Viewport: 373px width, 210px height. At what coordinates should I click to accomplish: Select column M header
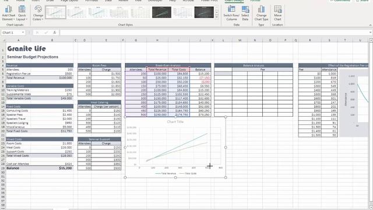tap(240, 40)
